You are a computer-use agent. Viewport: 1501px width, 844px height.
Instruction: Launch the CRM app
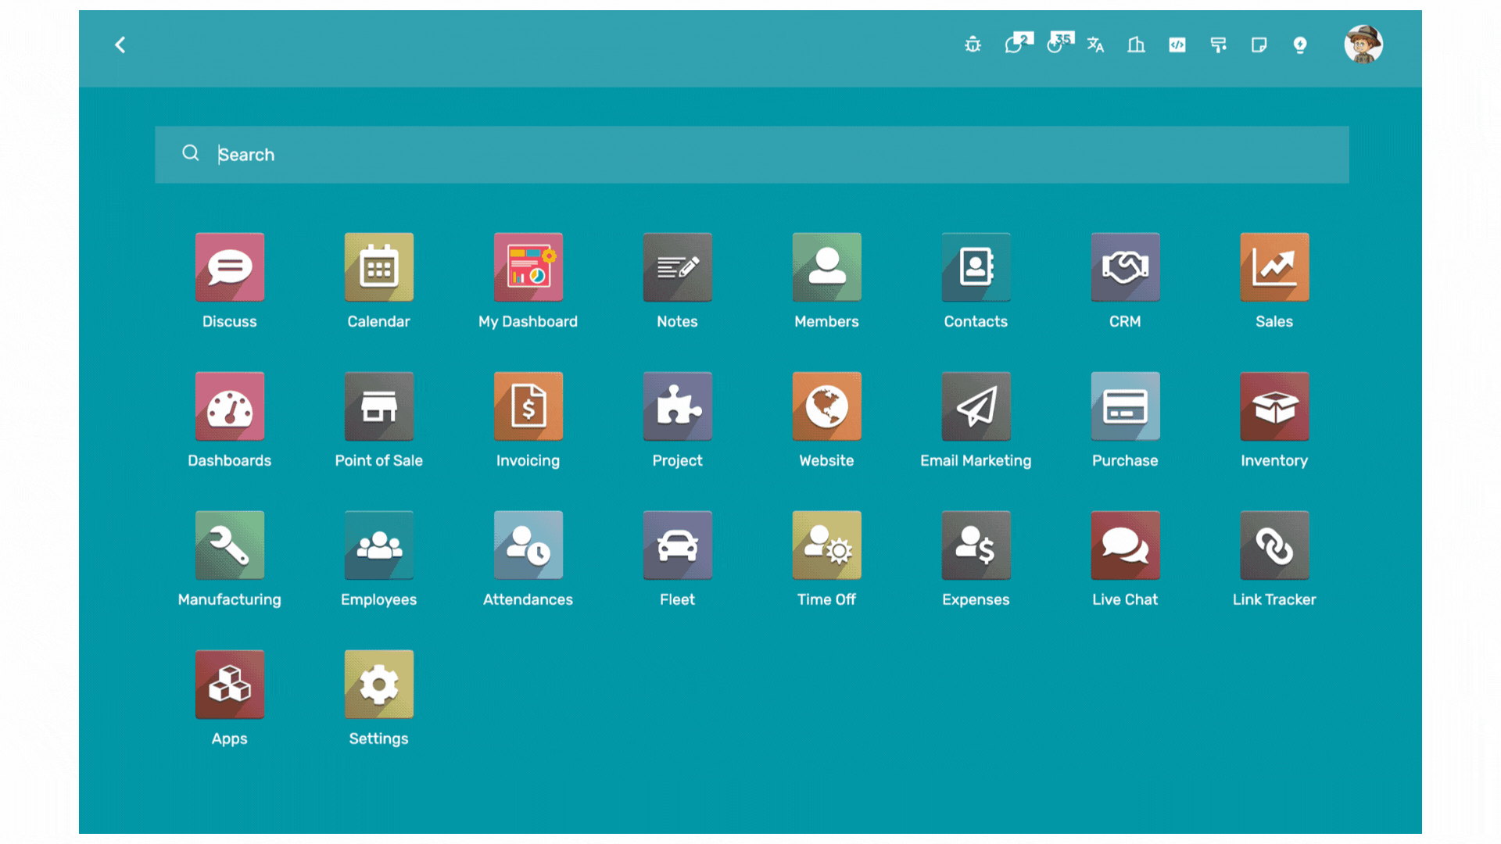tap(1124, 267)
